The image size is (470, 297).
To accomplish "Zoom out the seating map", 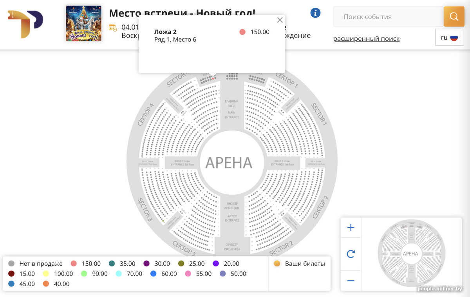I will (x=351, y=281).
